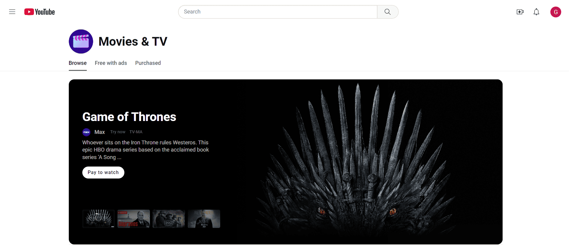Click the Movies & TV heading
The height and width of the screenshot is (251, 569).
click(x=133, y=41)
